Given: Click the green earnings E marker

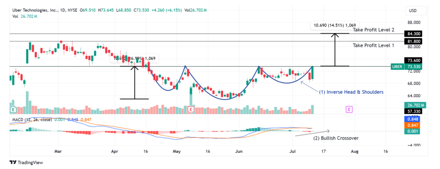Looking at the screenshot, I should coord(13,110).
